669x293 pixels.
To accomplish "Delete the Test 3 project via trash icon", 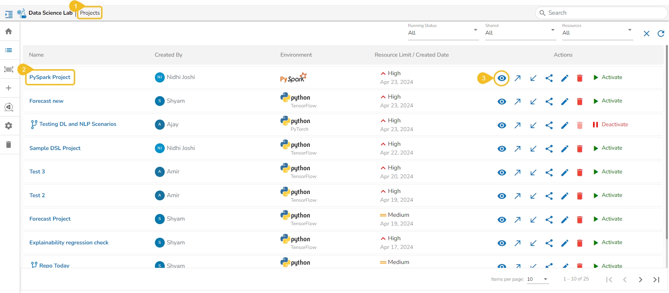I will tap(579, 172).
